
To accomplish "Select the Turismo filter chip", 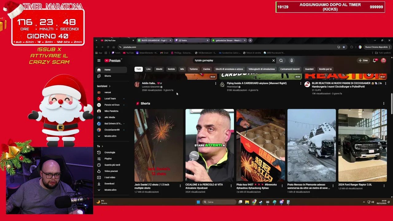I will click(x=193, y=69).
